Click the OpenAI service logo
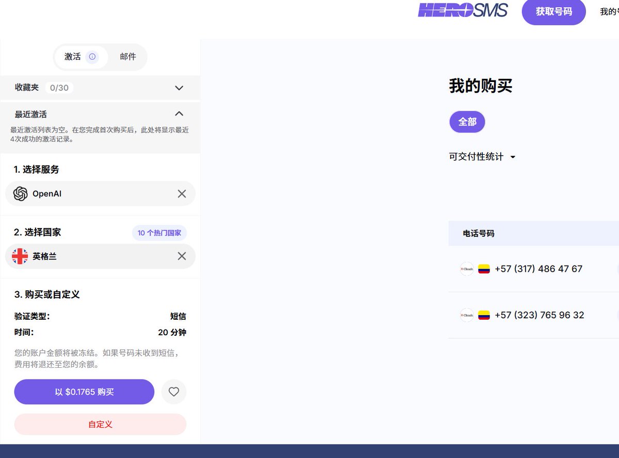 pyautogui.click(x=20, y=193)
